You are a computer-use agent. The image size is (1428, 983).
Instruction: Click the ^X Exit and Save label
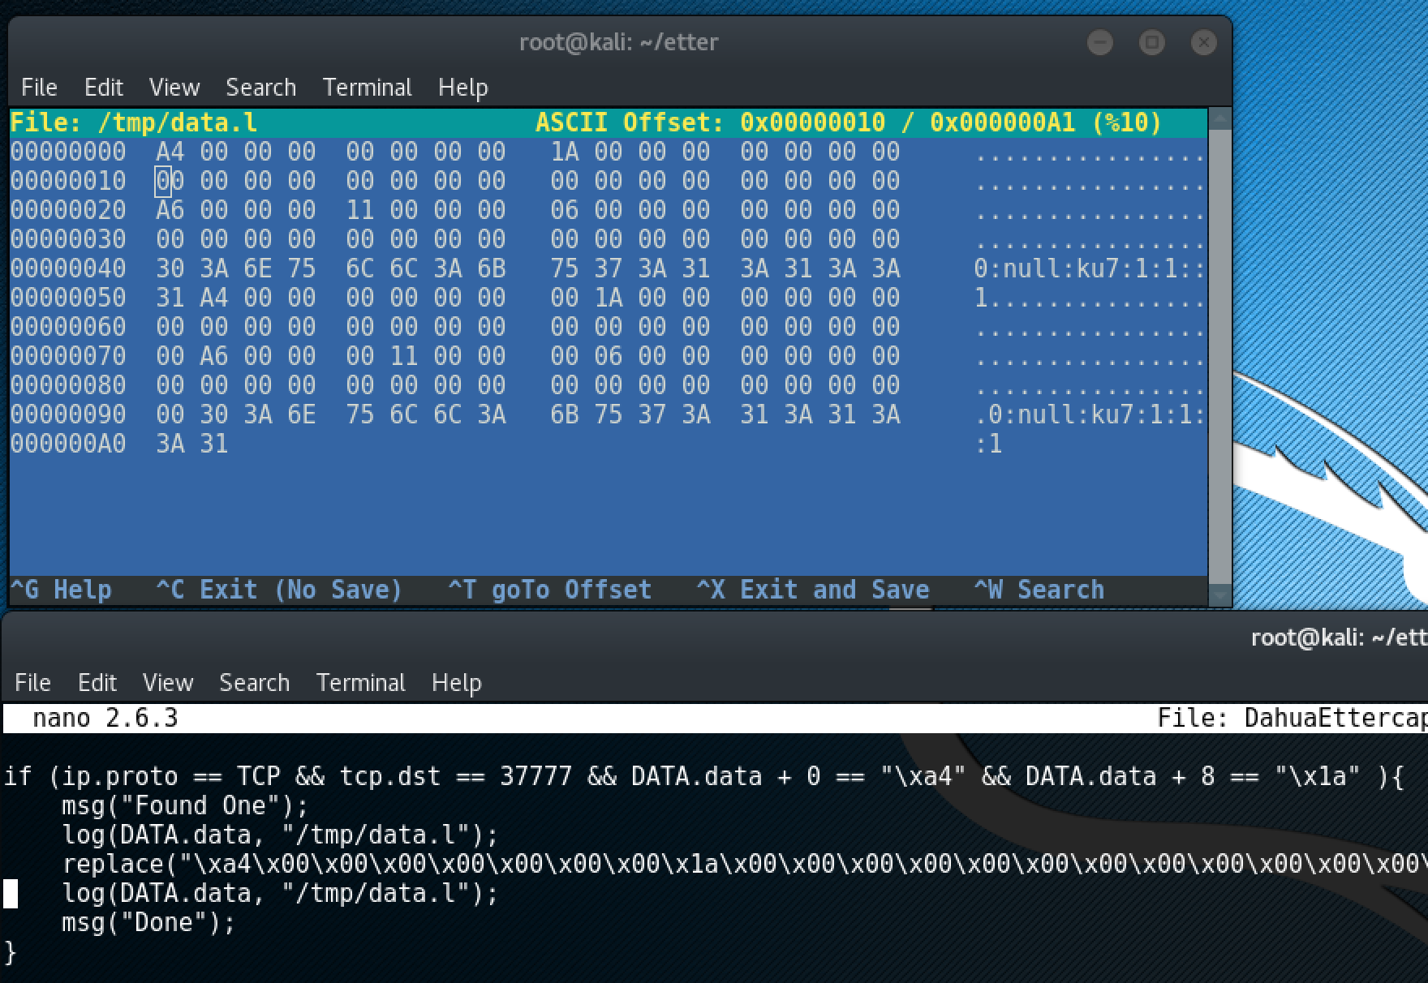812,590
